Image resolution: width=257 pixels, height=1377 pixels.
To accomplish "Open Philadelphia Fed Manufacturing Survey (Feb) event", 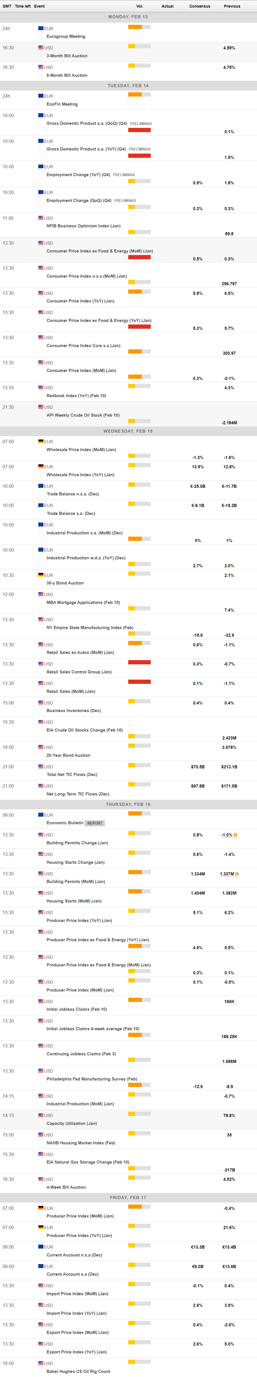I will pos(92,1079).
